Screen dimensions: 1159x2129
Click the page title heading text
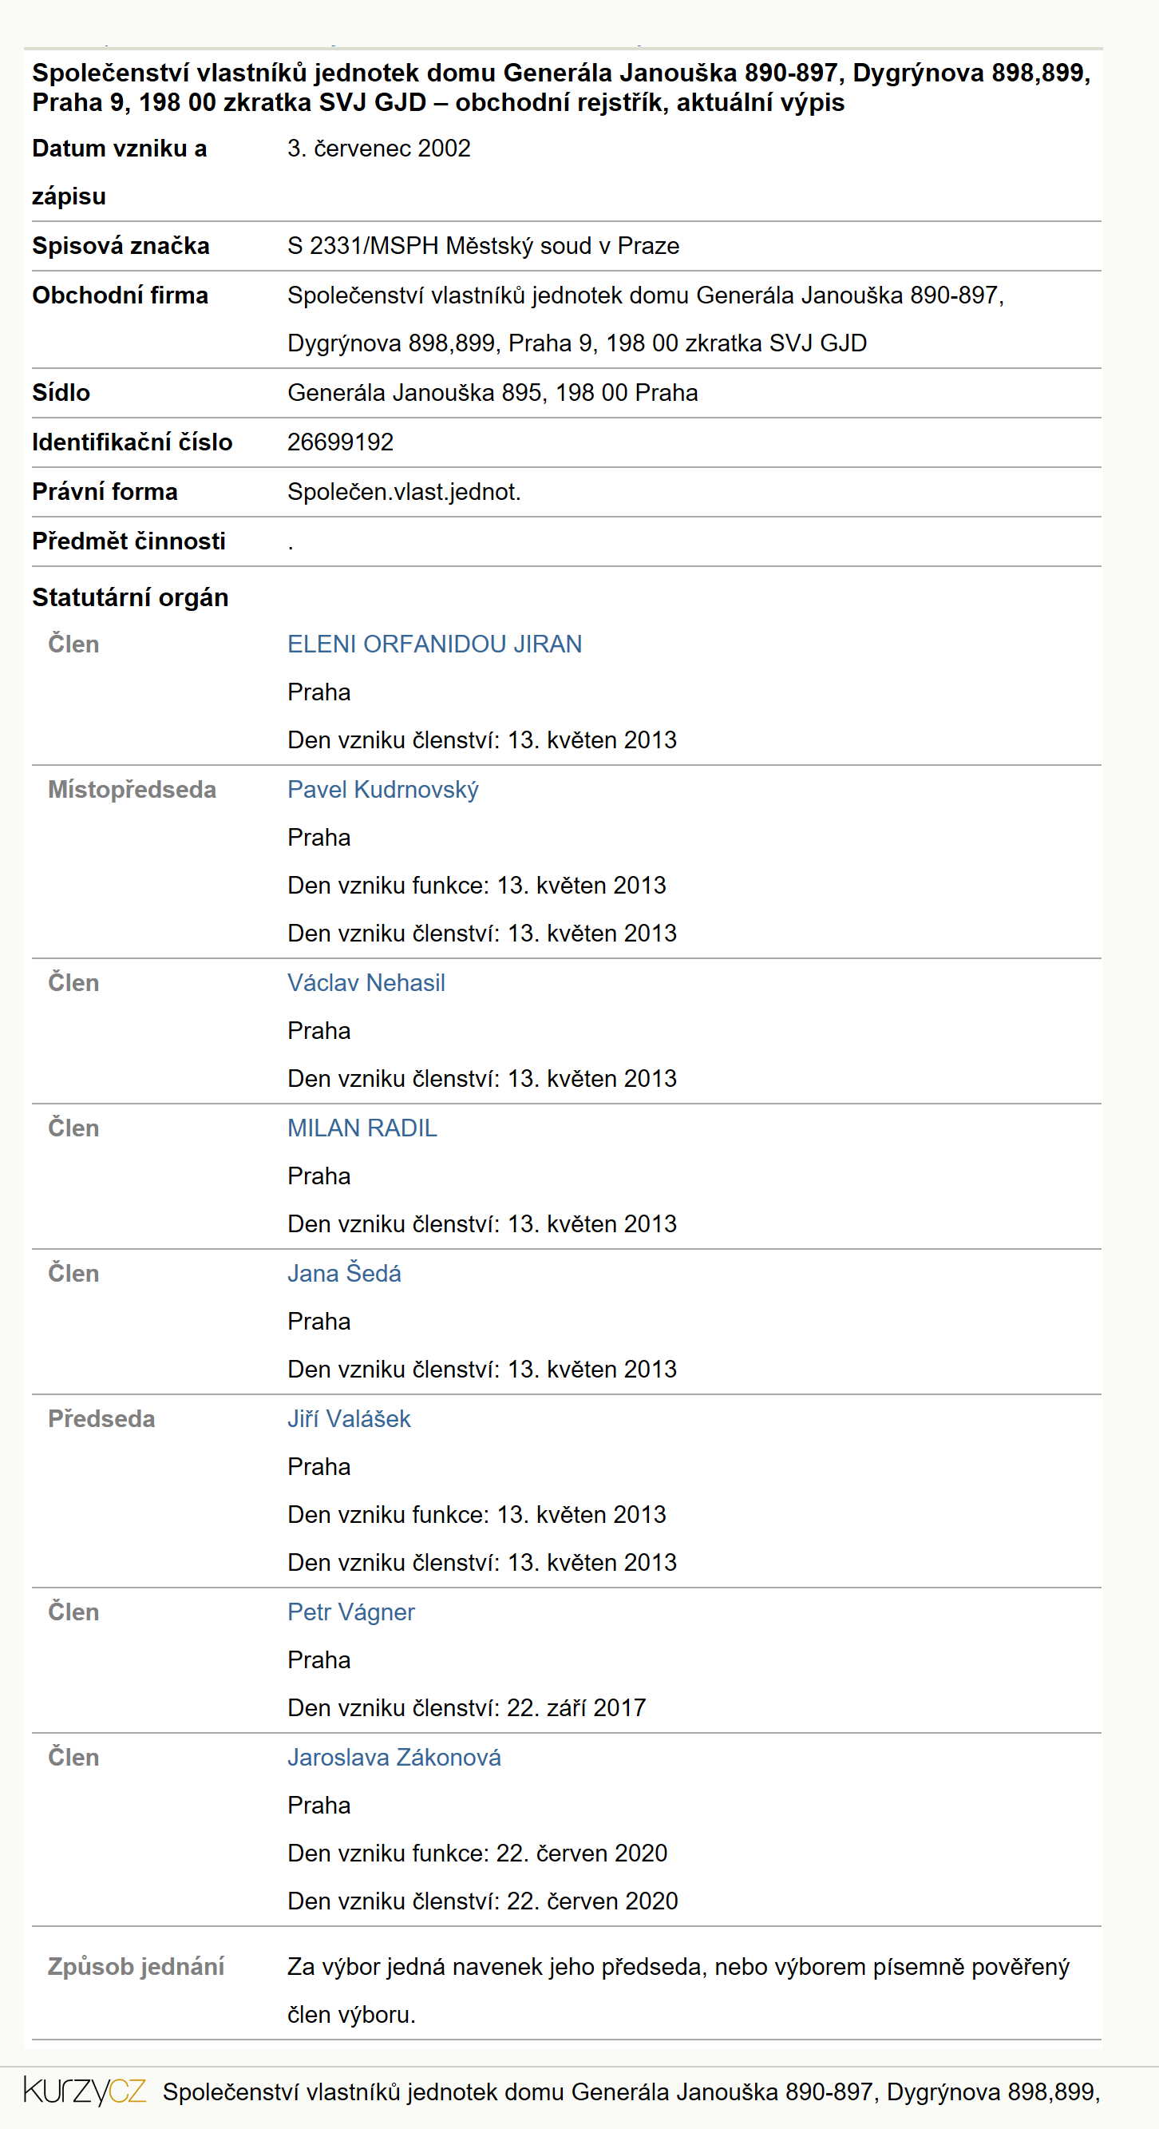pos(562,88)
